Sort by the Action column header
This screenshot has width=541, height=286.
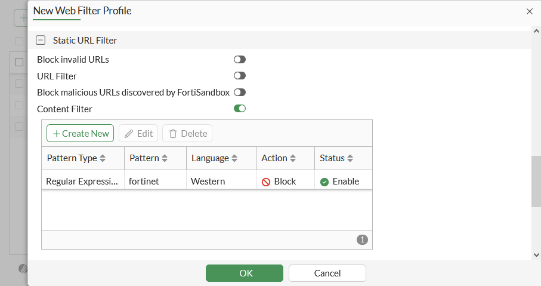click(274, 158)
